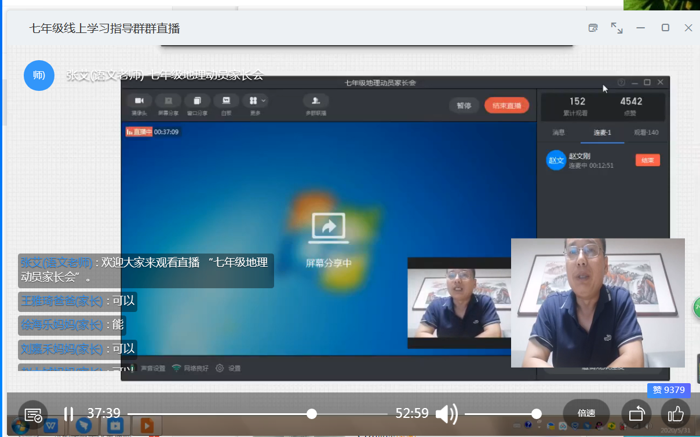700x437 pixels.
Task: Pause the live stream playback
Action: coord(68,414)
